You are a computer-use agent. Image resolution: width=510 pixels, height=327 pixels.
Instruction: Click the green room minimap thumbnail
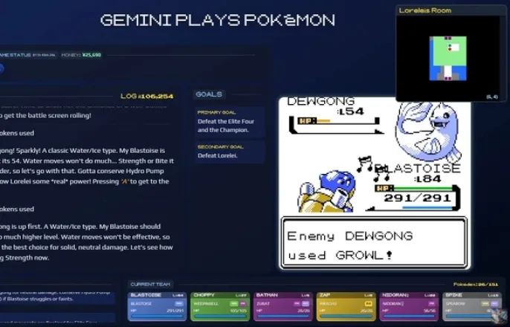point(448,58)
